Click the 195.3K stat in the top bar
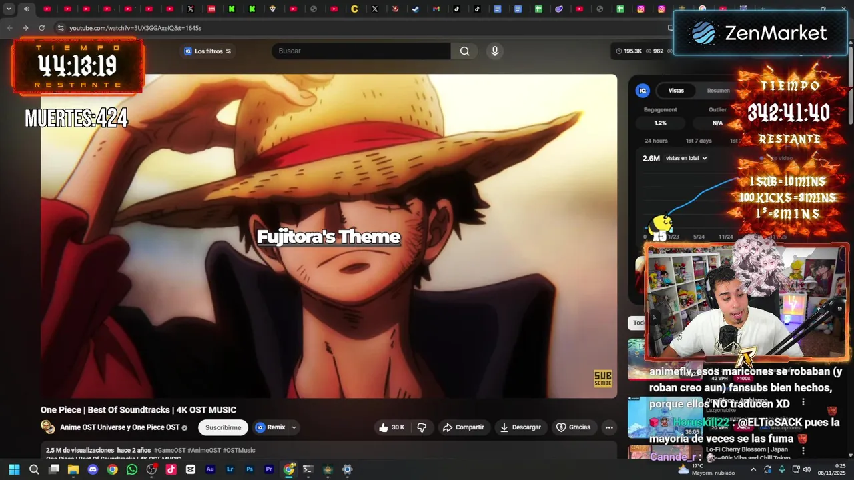The width and height of the screenshot is (854, 480). pyautogui.click(x=628, y=51)
